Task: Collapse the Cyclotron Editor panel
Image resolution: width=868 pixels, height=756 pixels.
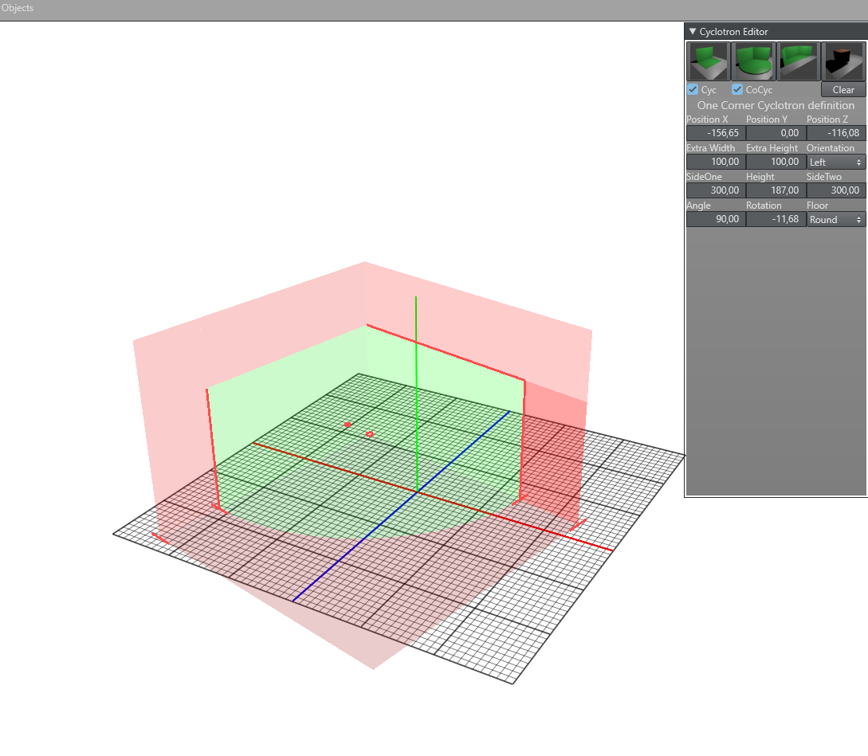Action: [693, 32]
